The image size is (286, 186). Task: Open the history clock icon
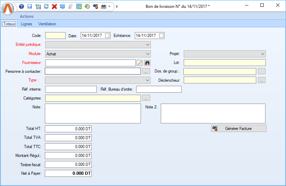87,6
